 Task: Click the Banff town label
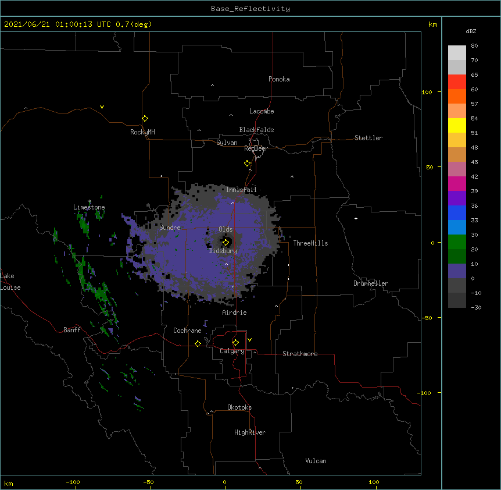click(72, 330)
